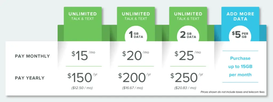
Task: Open the ADD MORE DATA blue header
Action: tap(240, 16)
